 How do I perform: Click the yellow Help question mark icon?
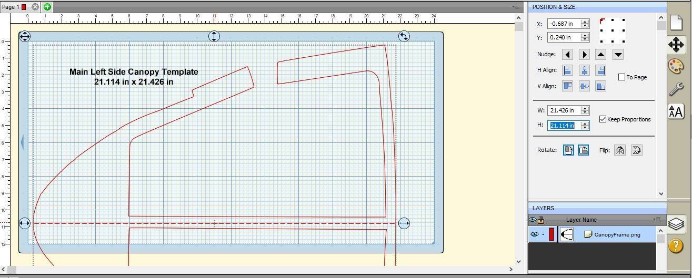676,245
